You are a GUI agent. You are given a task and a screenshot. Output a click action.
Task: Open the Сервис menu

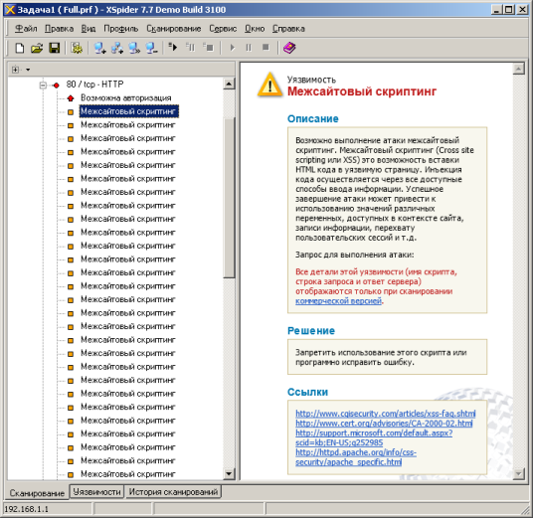coord(223,29)
